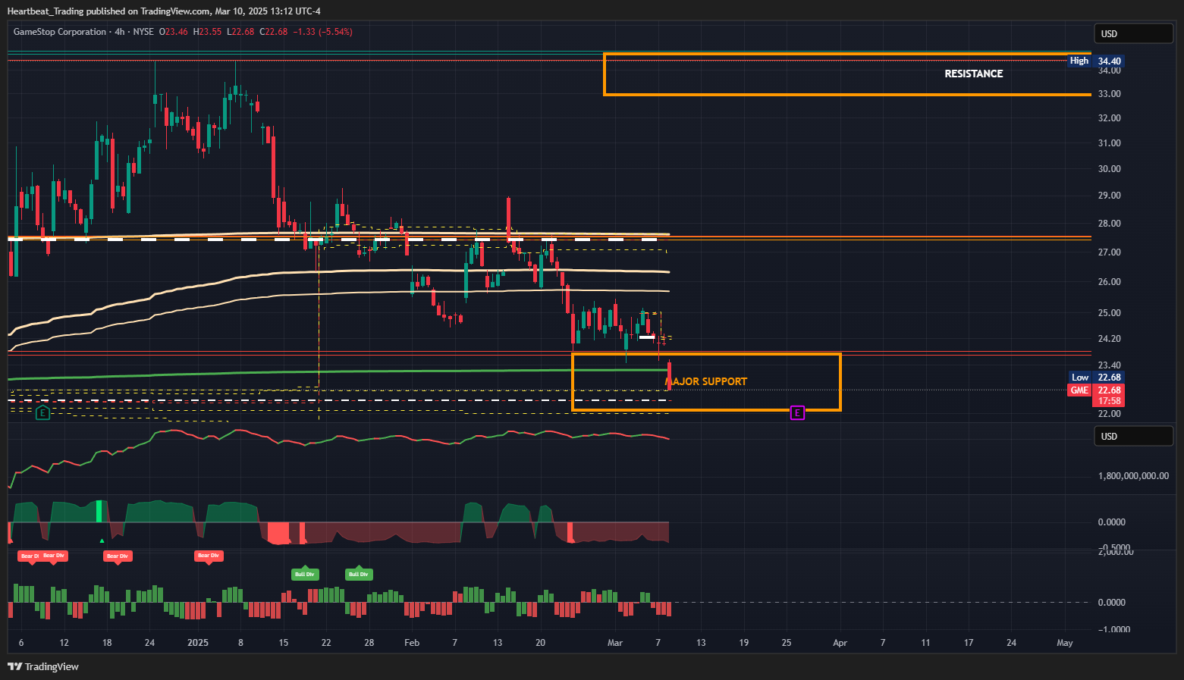Click the Apr date axis label
The height and width of the screenshot is (680, 1184).
click(x=840, y=643)
